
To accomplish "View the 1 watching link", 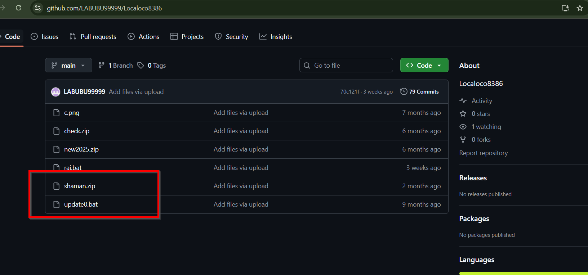I will click(x=486, y=127).
